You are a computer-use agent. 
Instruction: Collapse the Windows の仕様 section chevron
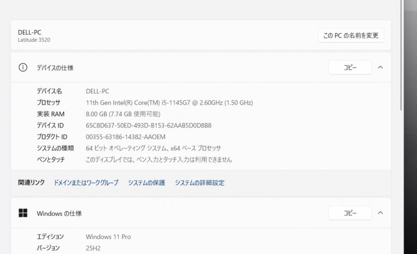tap(380, 213)
